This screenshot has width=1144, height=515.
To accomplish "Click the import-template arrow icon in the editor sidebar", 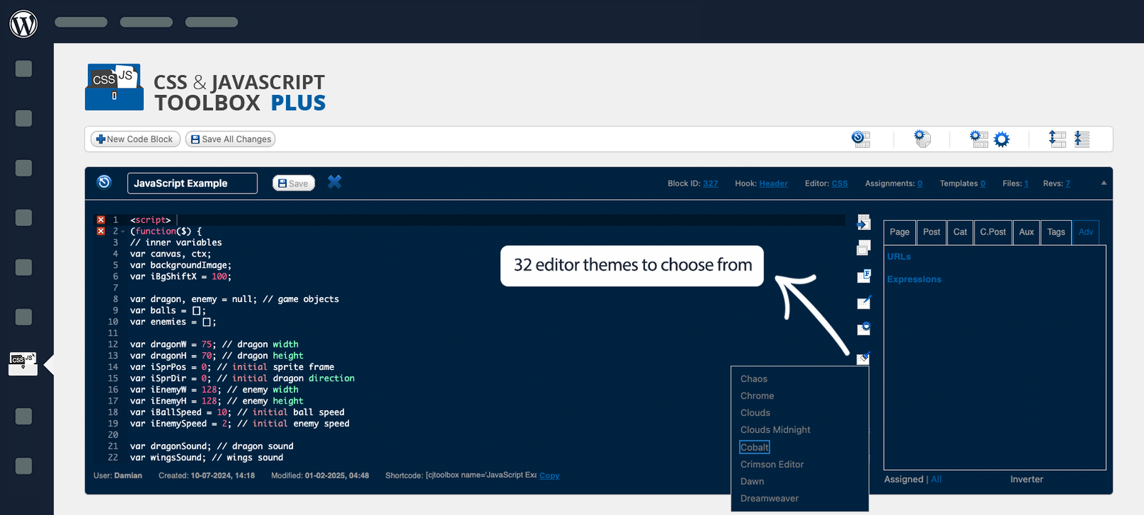I will [864, 223].
